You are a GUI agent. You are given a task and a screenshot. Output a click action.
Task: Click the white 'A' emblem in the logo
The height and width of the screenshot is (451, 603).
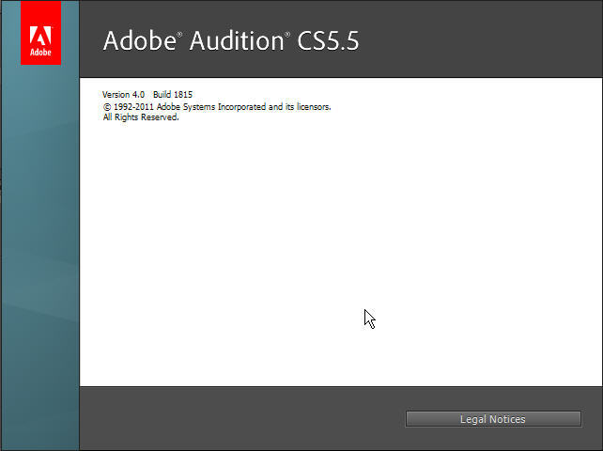tap(40, 38)
